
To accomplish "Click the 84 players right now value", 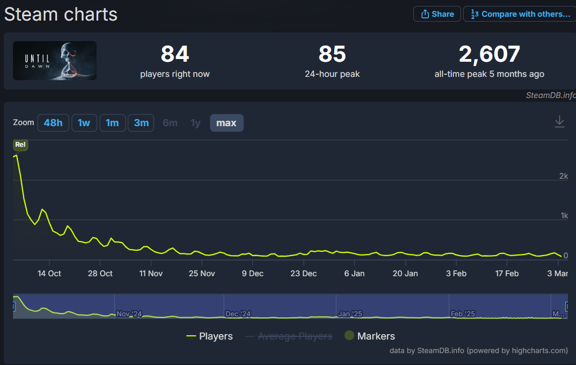I will coord(175,54).
